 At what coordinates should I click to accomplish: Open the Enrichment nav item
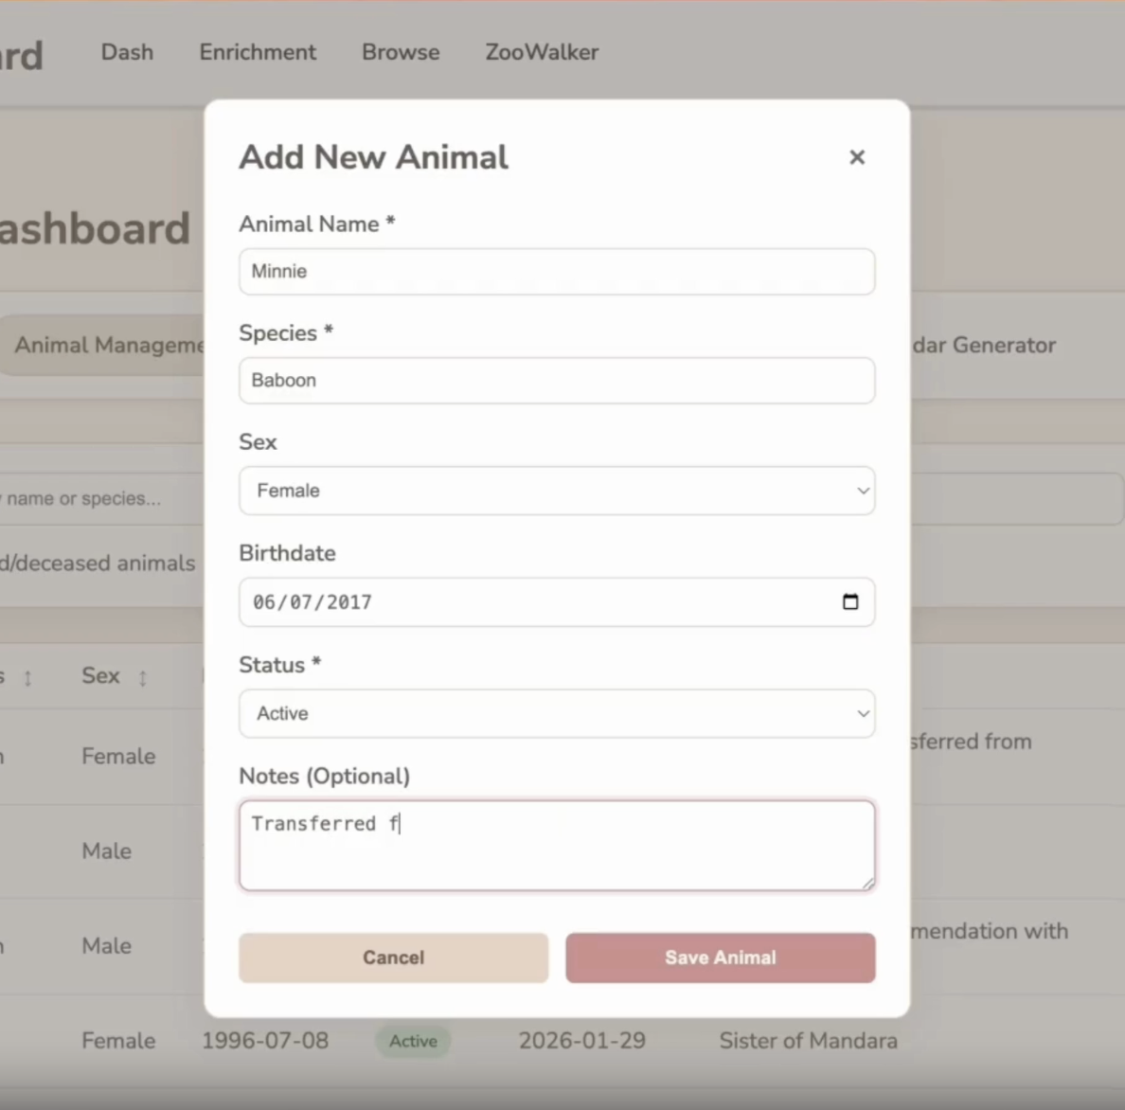click(x=258, y=52)
